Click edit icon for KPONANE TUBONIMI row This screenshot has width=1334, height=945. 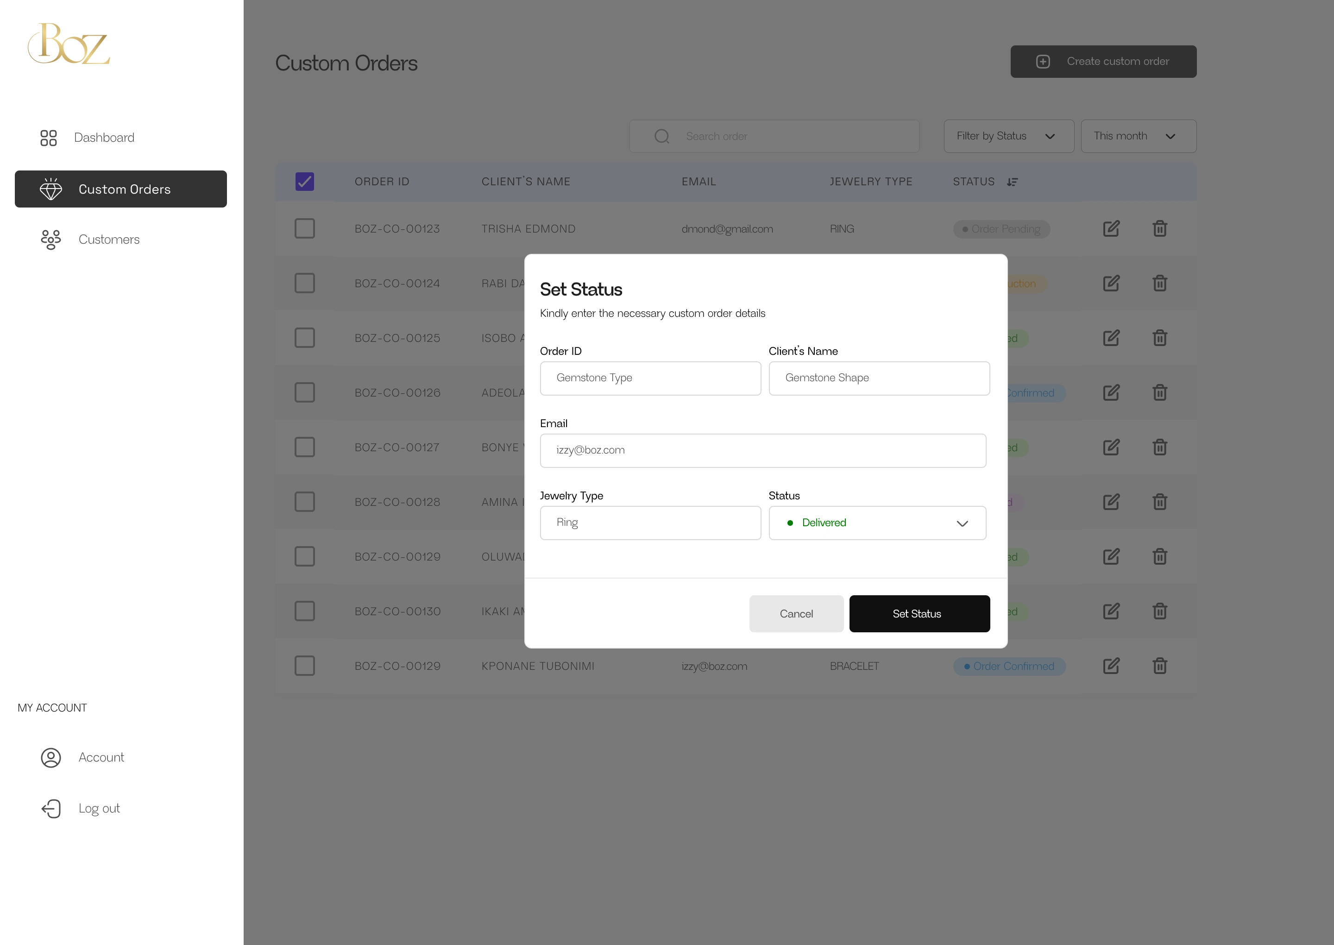click(x=1111, y=666)
